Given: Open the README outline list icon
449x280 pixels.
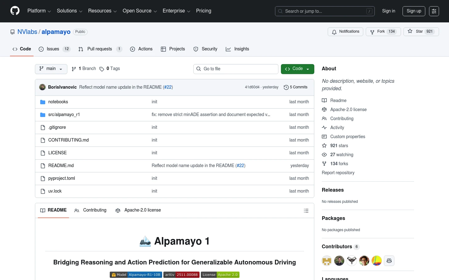Looking at the screenshot, I should coord(306,211).
